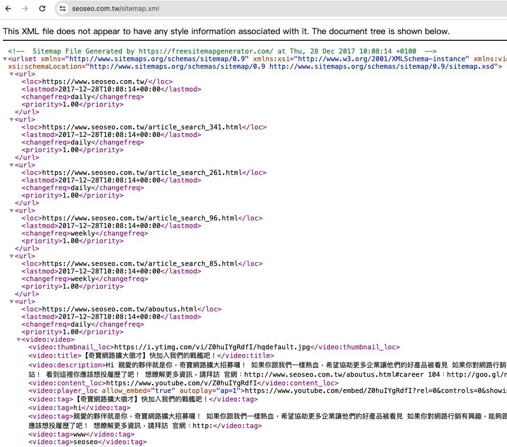Click the aboutus.html loc URL text
The image size is (507, 447).
coord(120,310)
